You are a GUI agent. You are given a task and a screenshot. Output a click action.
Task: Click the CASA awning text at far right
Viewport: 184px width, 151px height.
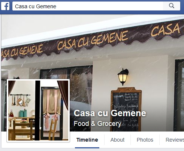(166, 30)
